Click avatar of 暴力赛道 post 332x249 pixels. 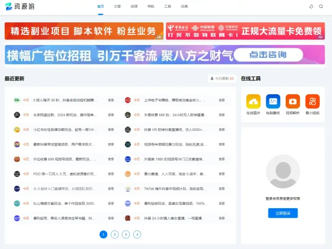[128, 174]
